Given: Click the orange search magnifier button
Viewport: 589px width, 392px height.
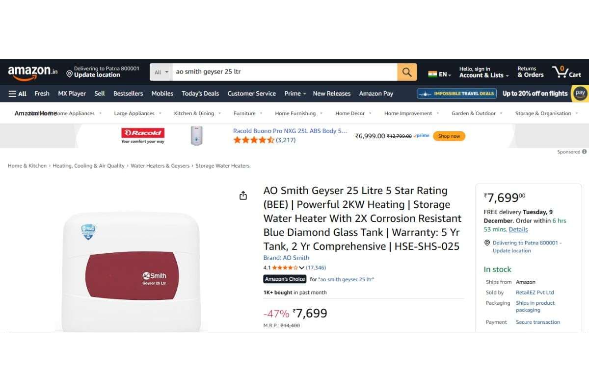Looking at the screenshot, I should 406,72.
